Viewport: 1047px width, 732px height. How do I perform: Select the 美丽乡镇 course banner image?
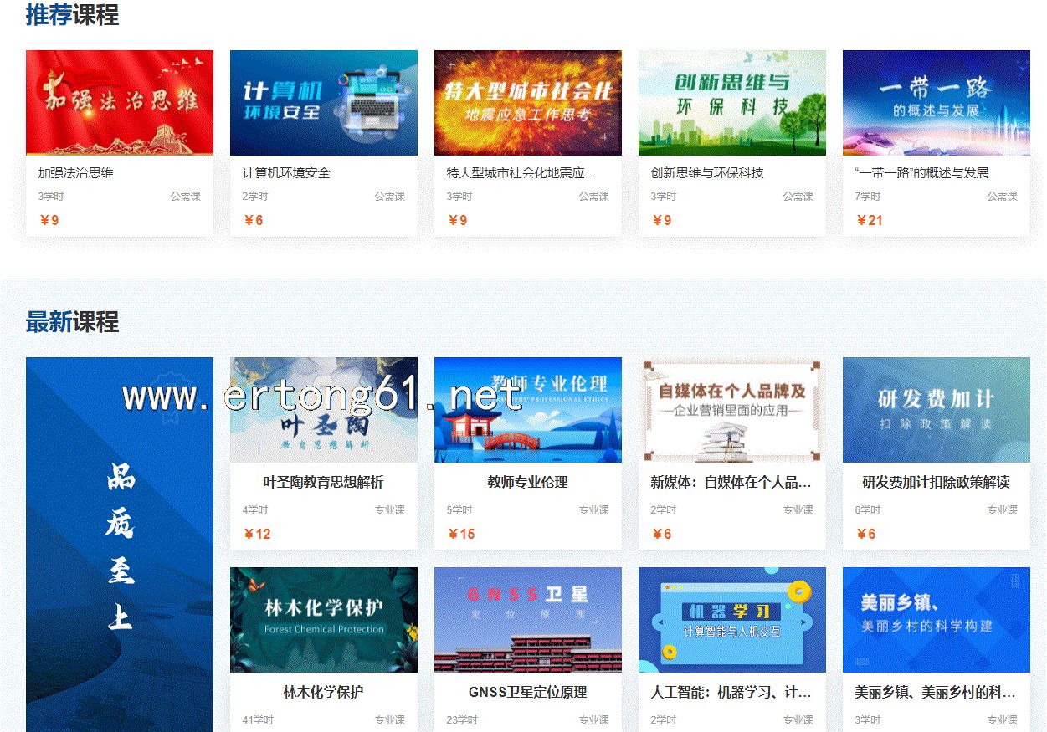(x=936, y=620)
